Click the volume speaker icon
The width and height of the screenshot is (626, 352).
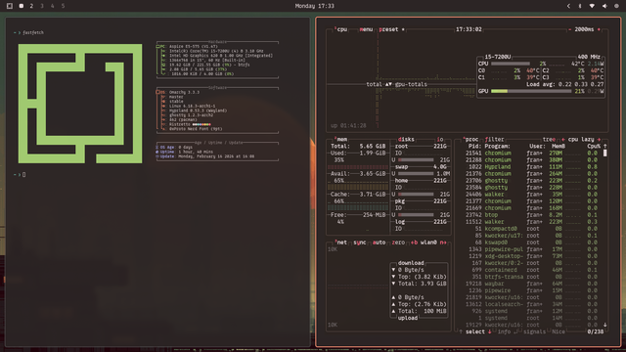tap(604, 6)
